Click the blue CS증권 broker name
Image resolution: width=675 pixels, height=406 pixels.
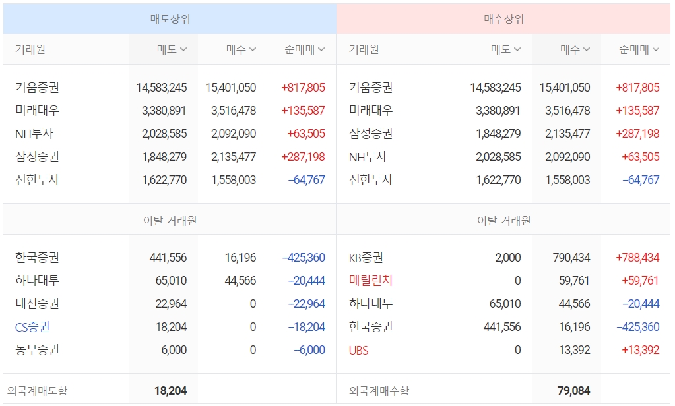click(32, 327)
